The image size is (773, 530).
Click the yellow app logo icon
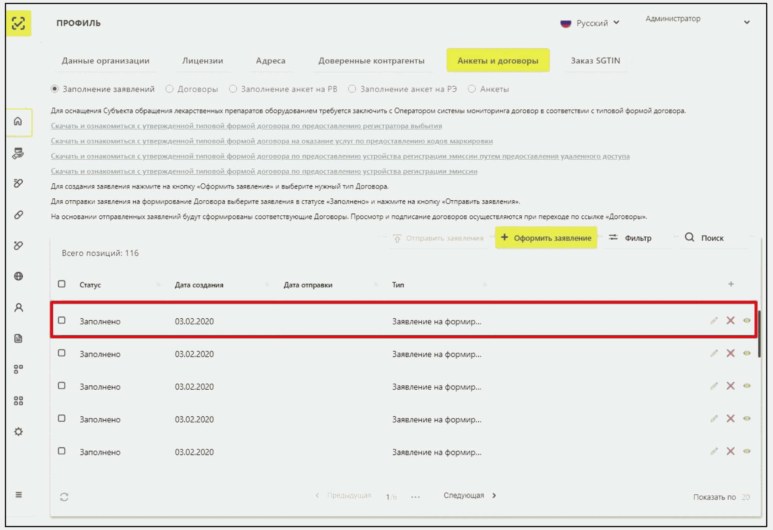pos(19,24)
